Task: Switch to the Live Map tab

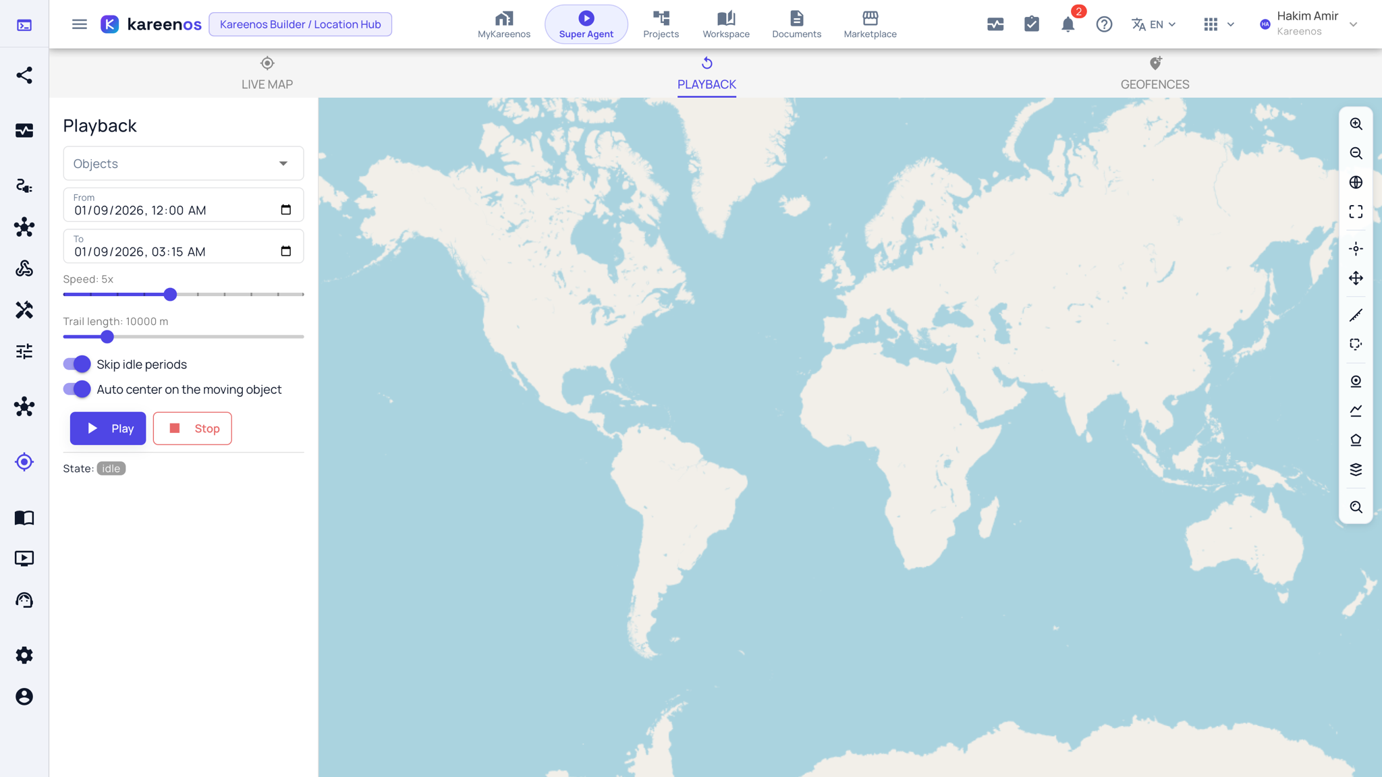Action: click(x=267, y=74)
